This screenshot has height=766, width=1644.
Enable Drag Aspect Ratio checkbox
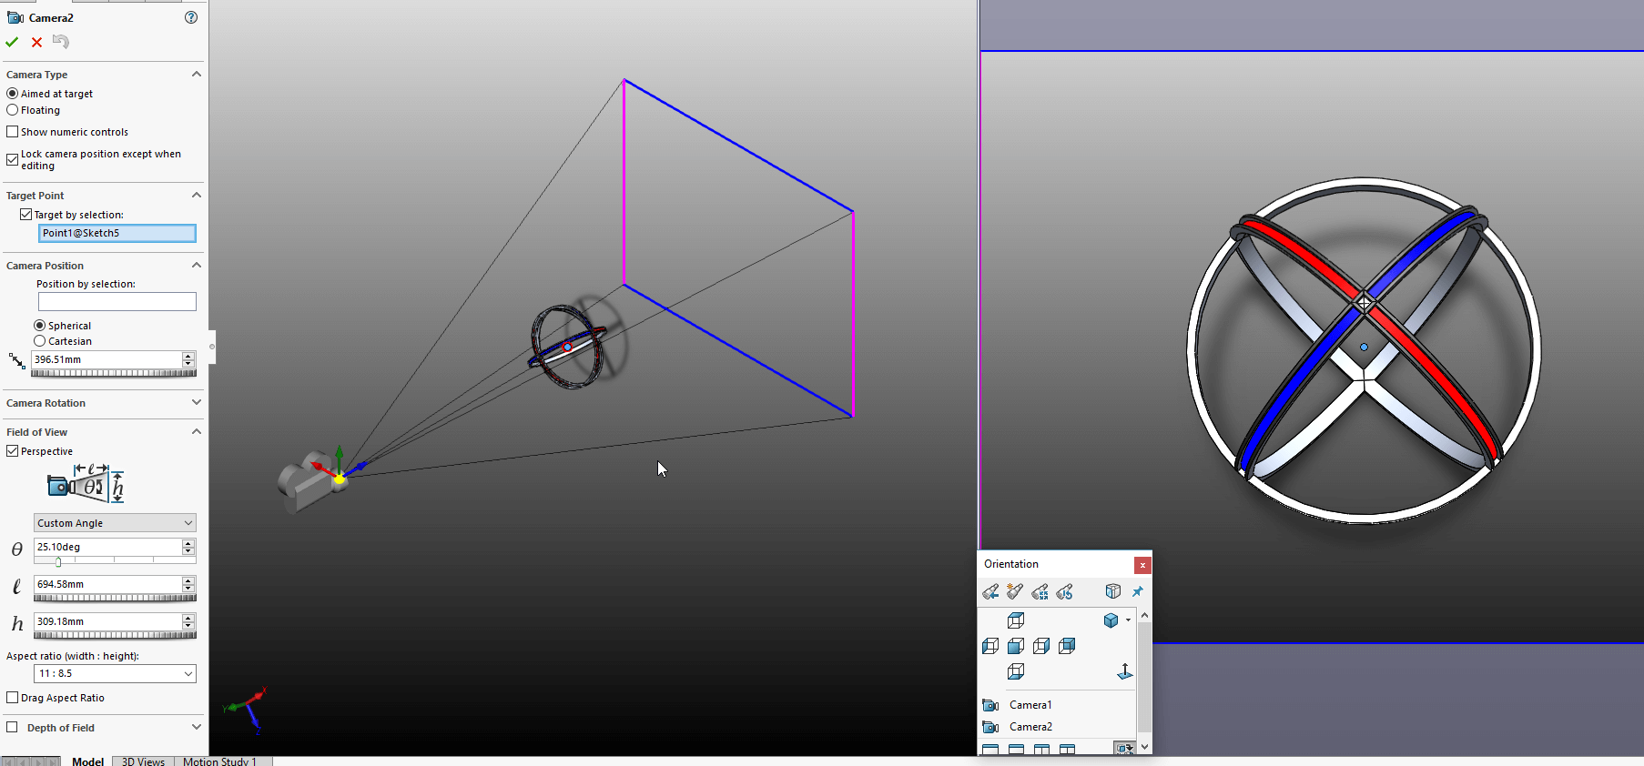[13, 698]
